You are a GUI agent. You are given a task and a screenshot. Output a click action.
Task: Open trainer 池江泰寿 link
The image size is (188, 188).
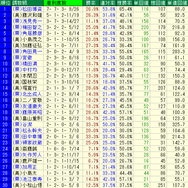pos(28,179)
